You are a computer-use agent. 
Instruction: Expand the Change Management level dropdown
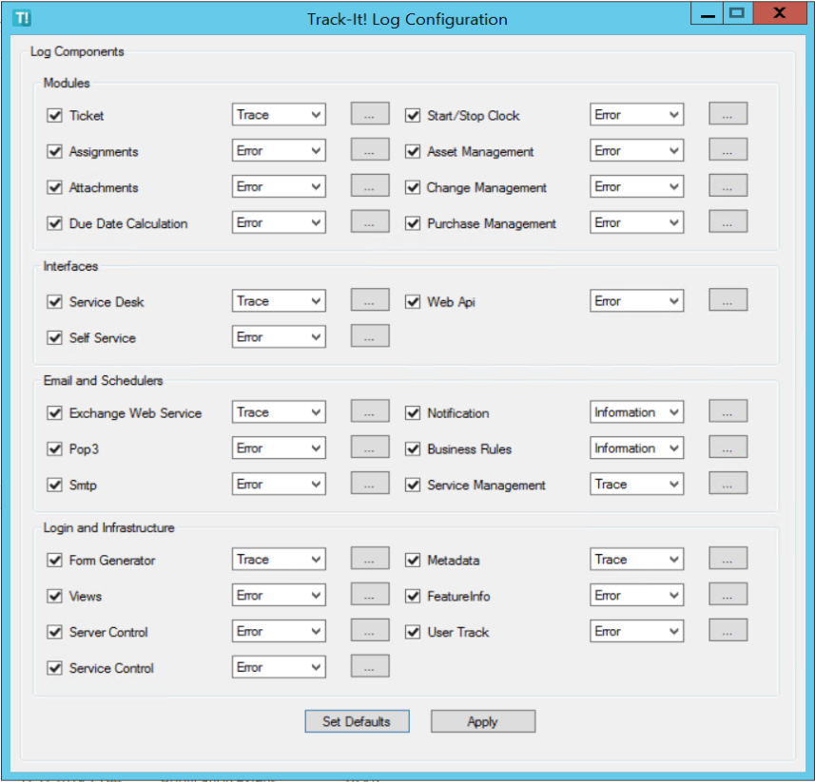[637, 186]
